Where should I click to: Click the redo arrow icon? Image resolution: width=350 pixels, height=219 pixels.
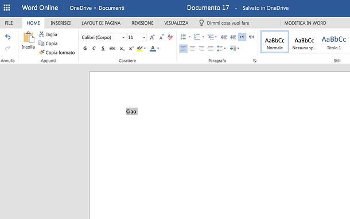click(8, 48)
